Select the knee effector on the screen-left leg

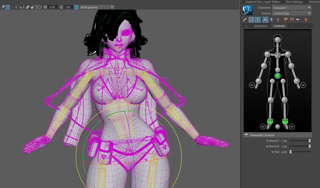coord(271,100)
